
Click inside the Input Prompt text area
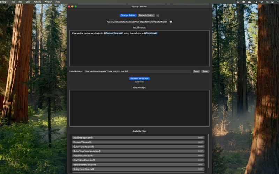(139, 48)
